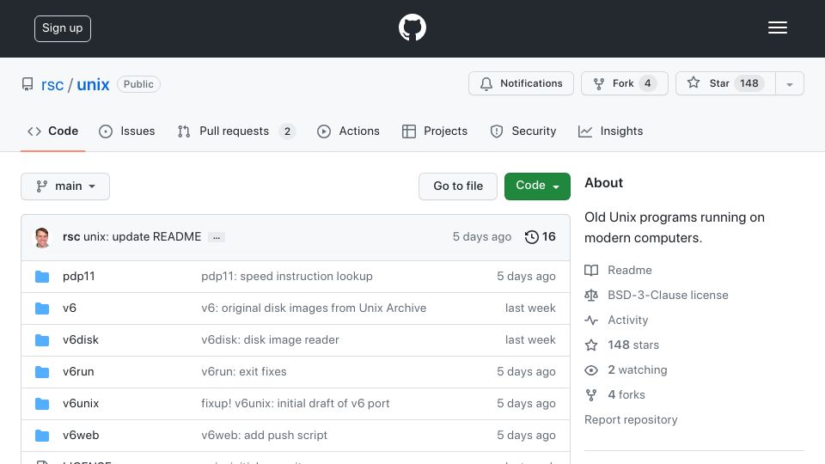Screen dimensions: 825x464
Task: Click the Sign up button
Action: click(x=63, y=28)
